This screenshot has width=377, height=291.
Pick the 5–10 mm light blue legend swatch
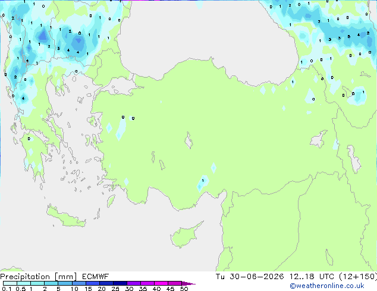point(65,283)
